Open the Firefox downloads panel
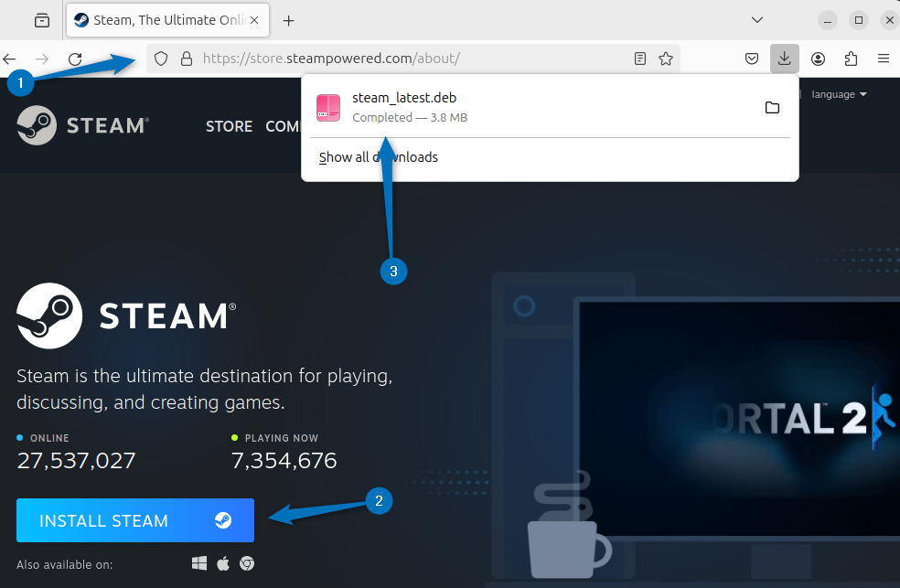 pyautogui.click(x=784, y=58)
